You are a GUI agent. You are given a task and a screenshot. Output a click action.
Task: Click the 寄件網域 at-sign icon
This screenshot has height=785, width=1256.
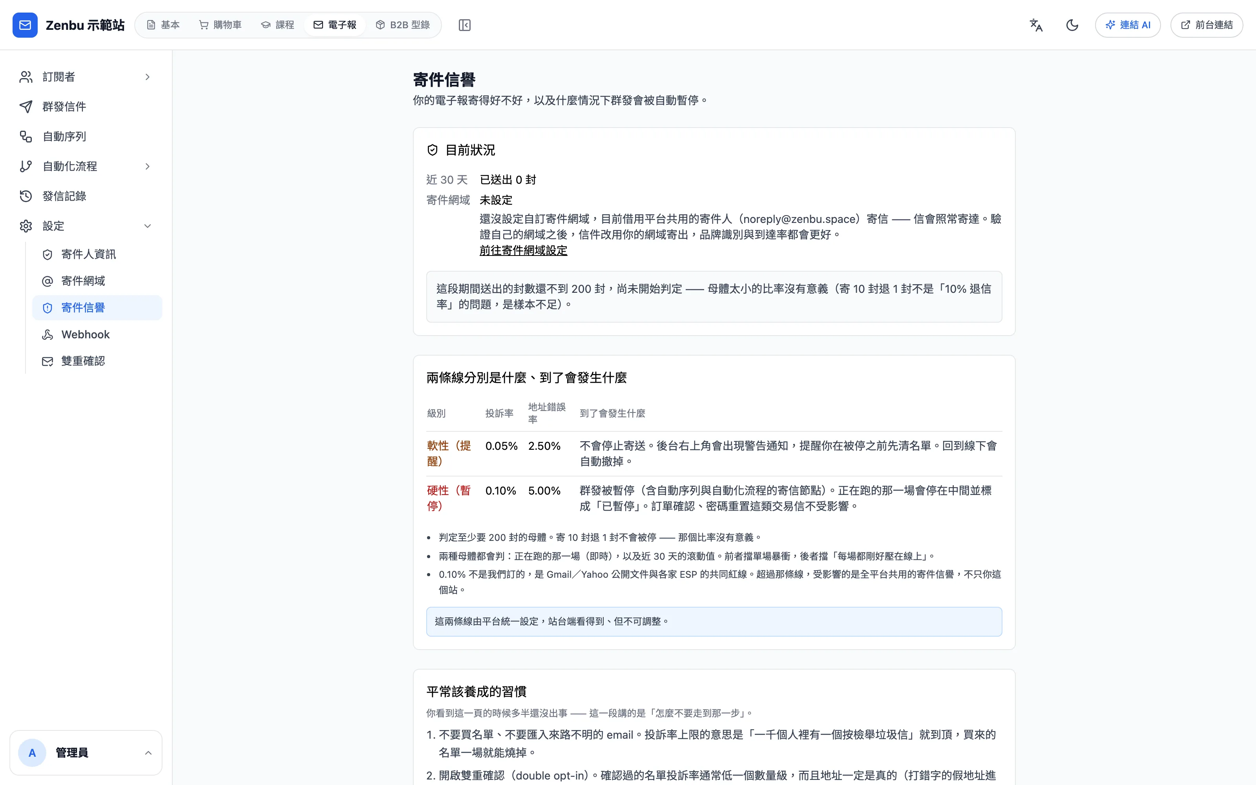click(x=48, y=281)
